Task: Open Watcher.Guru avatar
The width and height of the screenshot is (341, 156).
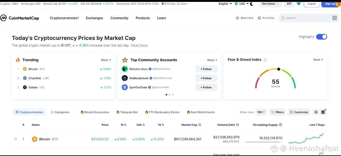Action: pyautogui.click(x=125, y=69)
